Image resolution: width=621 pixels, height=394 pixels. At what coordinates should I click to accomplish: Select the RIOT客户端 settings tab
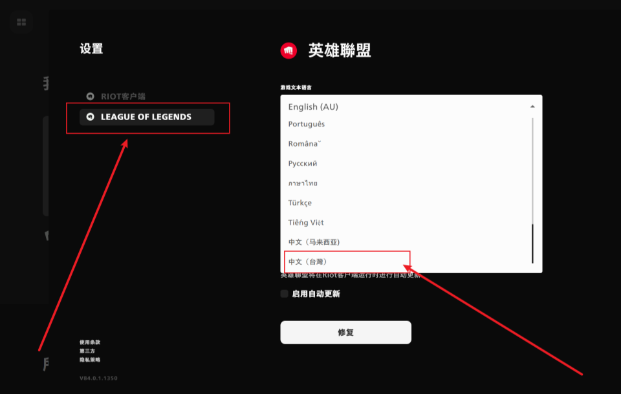tap(116, 96)
